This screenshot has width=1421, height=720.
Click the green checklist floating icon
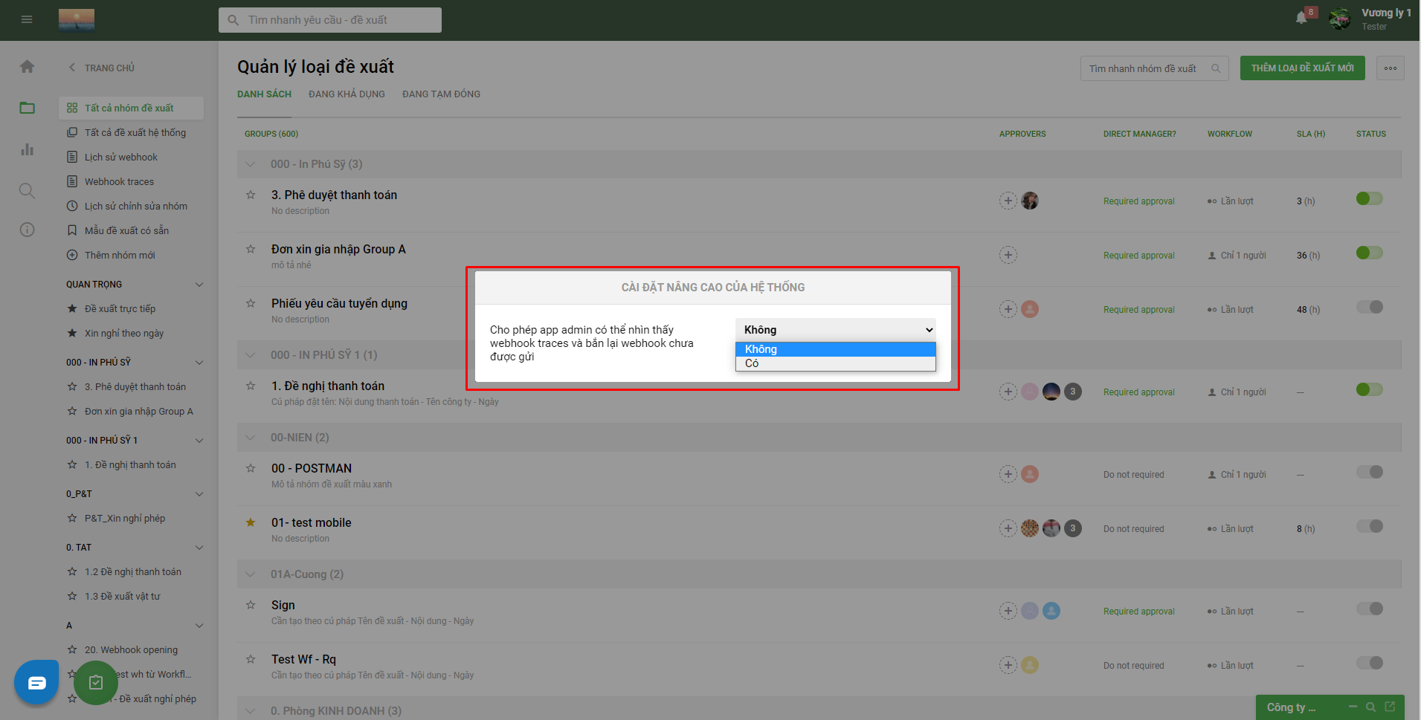point(96,682)
